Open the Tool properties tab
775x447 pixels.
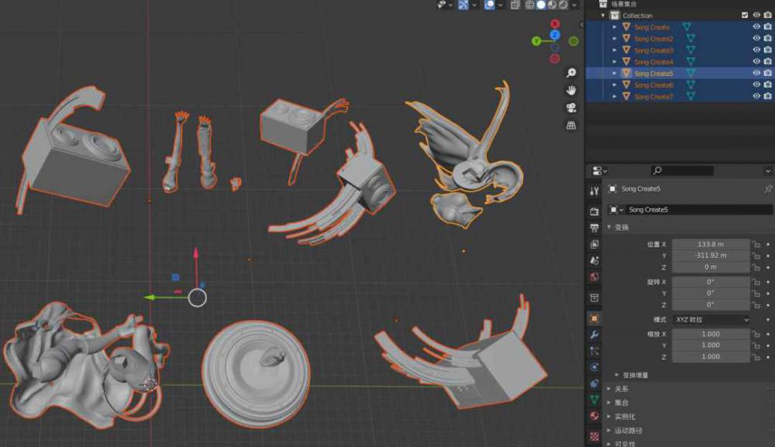[594, 191]
